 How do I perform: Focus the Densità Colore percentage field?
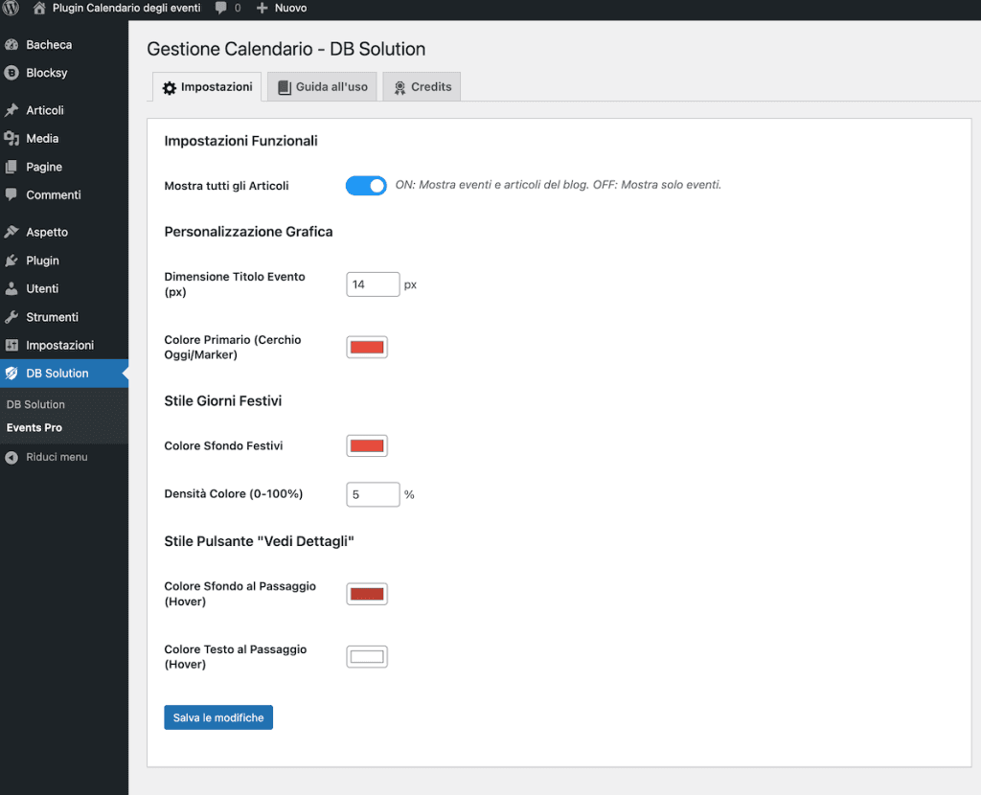[373, 494]
